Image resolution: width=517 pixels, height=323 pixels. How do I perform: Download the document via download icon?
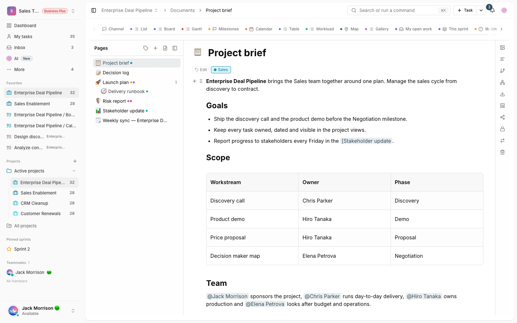tap(502, 94)
